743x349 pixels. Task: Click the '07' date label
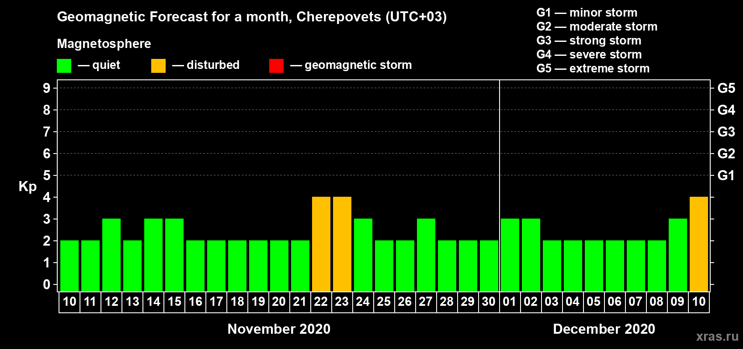635,302
